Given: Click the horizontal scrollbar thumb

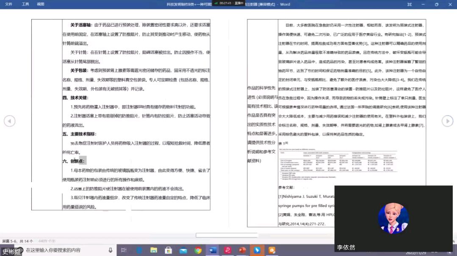Looking at the screenshot, I should tap(227, 235).
